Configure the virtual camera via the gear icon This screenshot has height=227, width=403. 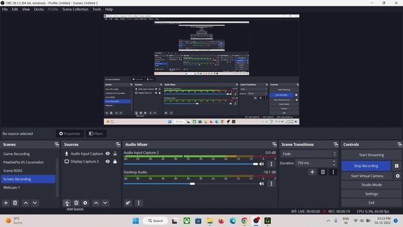pyautogui.click(x=397, y=176)
